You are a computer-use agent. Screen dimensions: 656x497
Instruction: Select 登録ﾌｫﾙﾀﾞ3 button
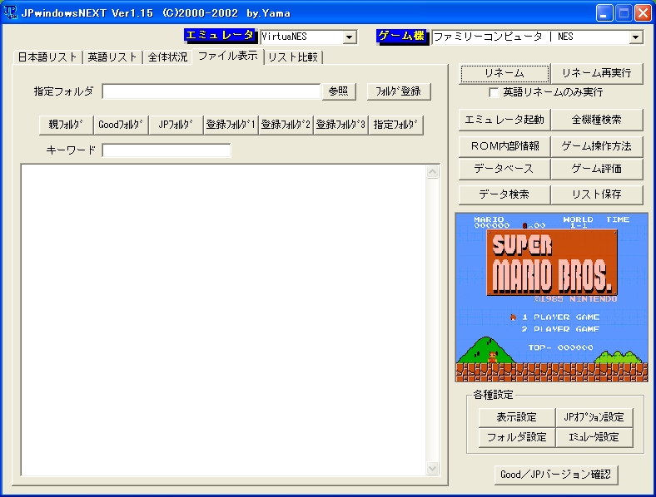[340, 125]
